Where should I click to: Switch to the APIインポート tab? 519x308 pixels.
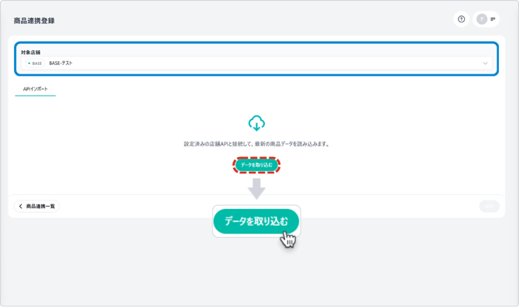click(36, 89)
